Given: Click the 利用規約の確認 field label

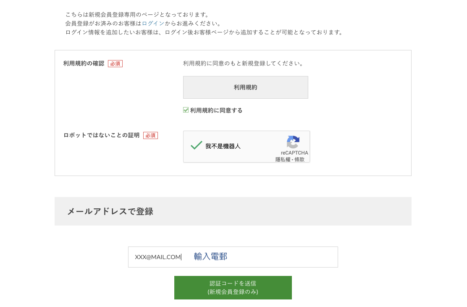Looking at the screenshot, I should pyautogui.click(x=84, y=63).
